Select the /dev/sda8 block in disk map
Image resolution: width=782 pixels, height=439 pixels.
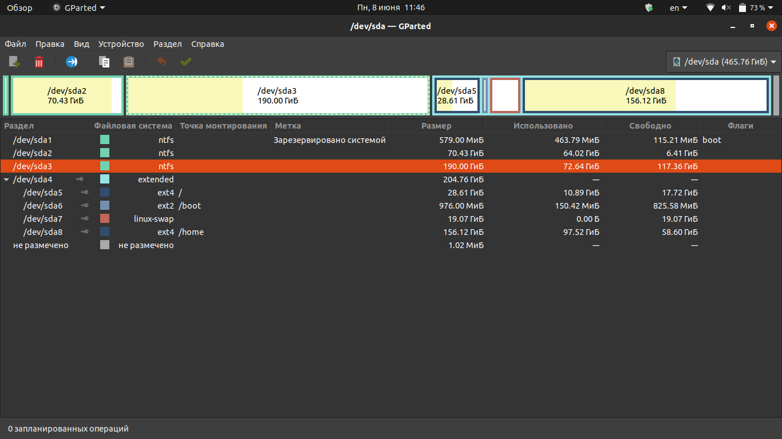(x=646, y=95)
